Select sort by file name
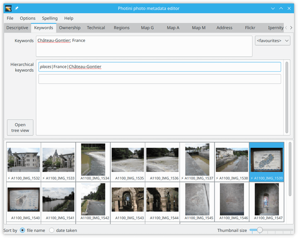This screenshot has height=238, width=298. point(32,230)
